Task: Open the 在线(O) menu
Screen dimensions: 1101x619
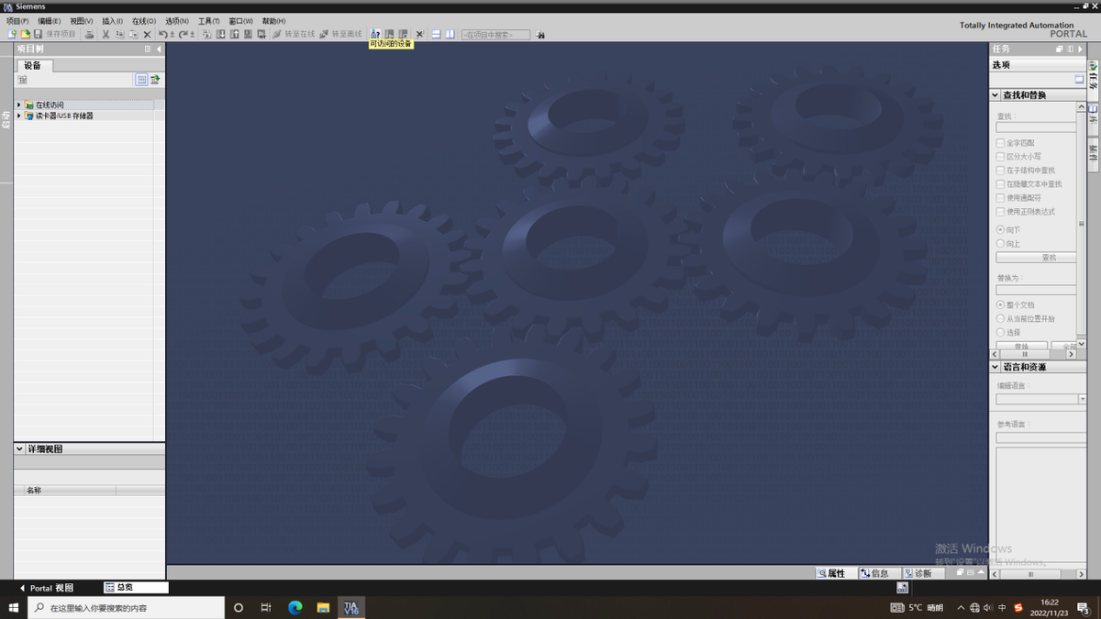Action: pos(143,21)
